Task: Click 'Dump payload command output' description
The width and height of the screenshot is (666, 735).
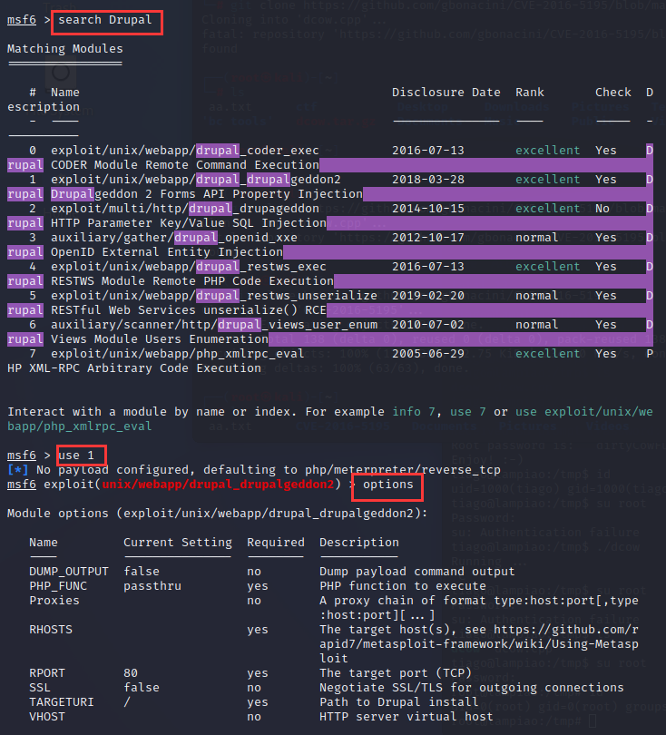Action: pos(417,572)
